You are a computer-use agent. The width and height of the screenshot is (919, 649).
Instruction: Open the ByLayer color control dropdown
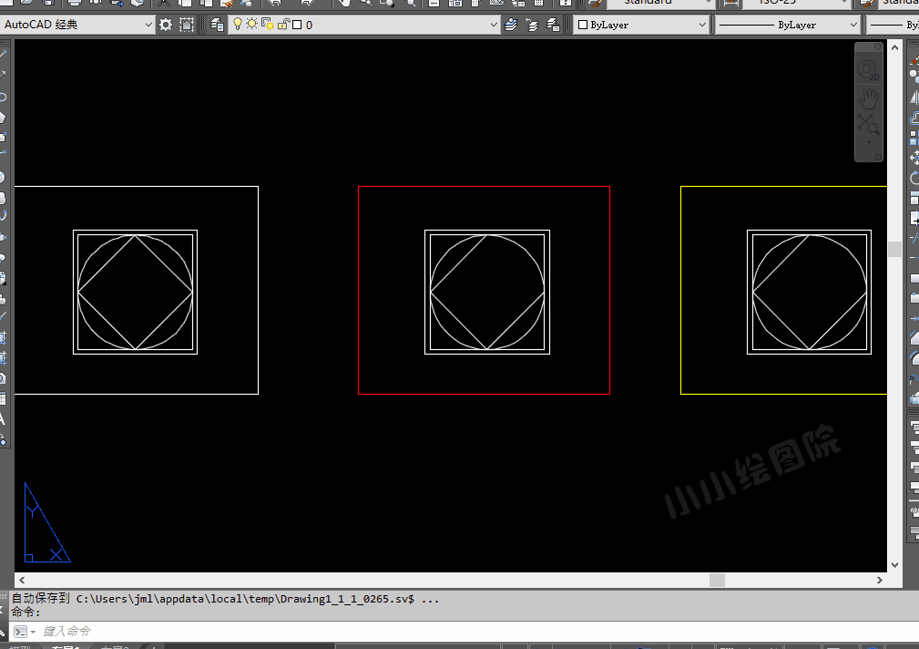pos(702,25)
